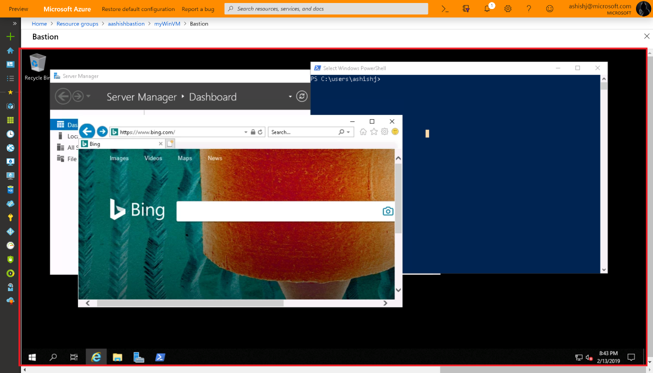
Task: Expand the IE search box provider dropdown
Action: click(348, 132)
